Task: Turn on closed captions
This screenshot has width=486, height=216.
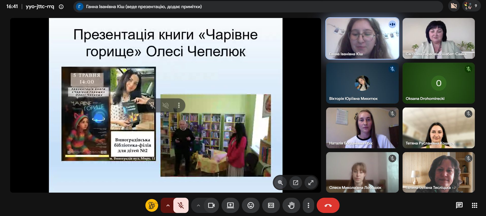Action: [x=271, y=205]
